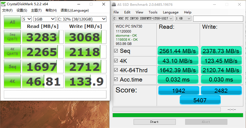Image resolution: width=246 pixels, height=128 pixels.
Task: Click the 0.032 ms read access time
Action: (x=178, y=80)
